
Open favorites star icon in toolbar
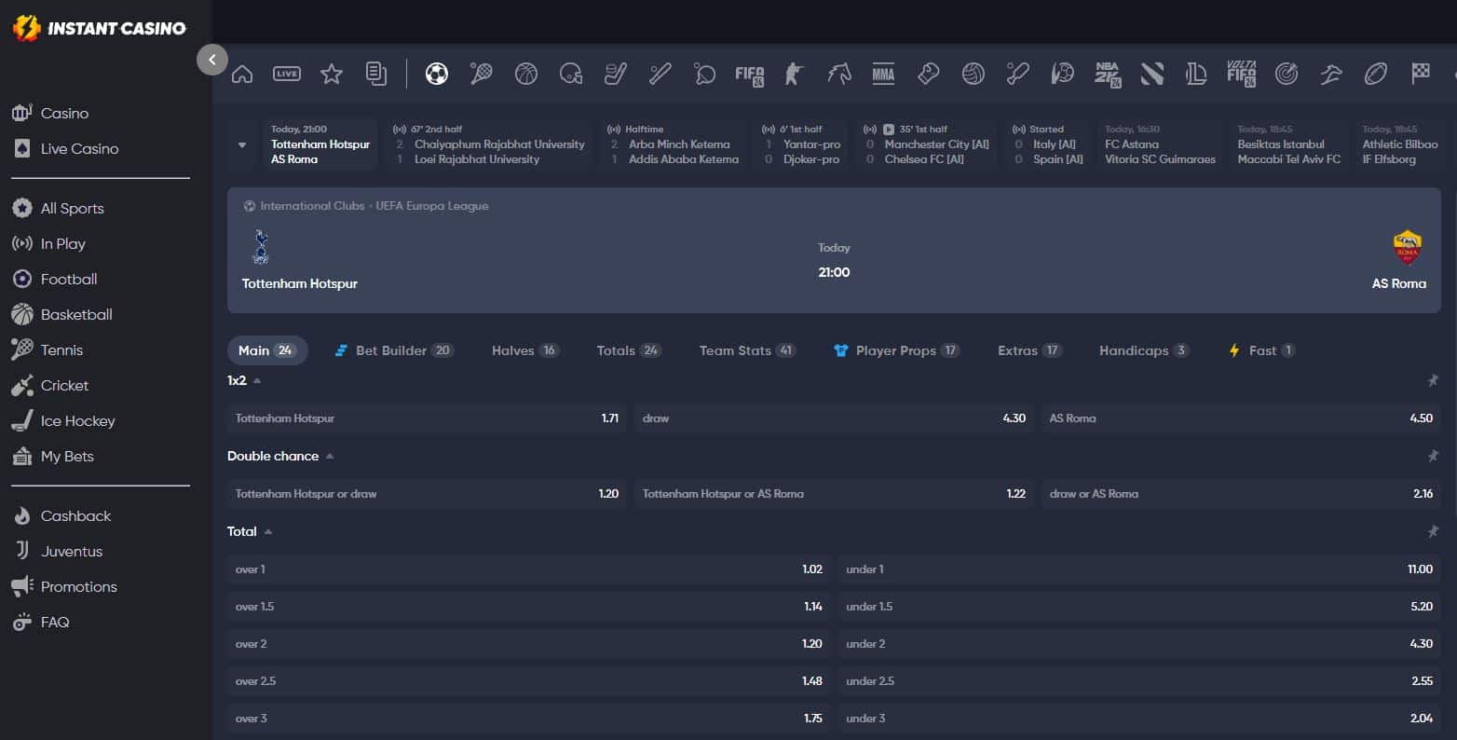pos(332,74)
